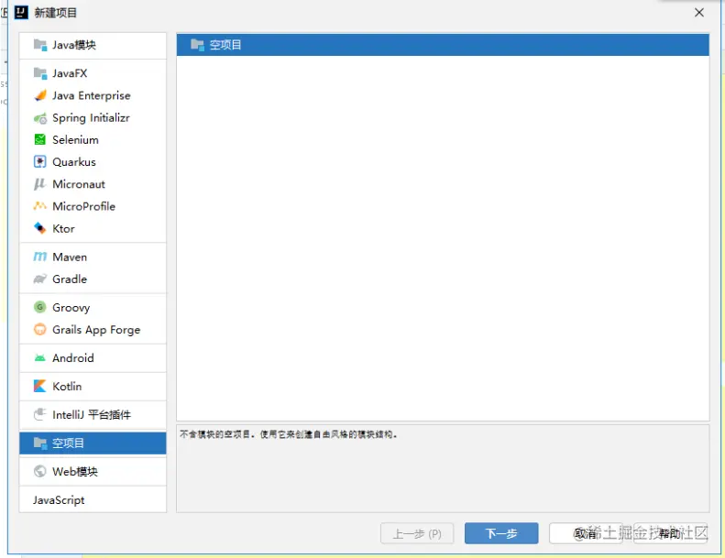Image resolution: width=725 pixels, height=558 pixels.
Task: Click the IntelliJ logo in title bar
Action: pos(21,13)
